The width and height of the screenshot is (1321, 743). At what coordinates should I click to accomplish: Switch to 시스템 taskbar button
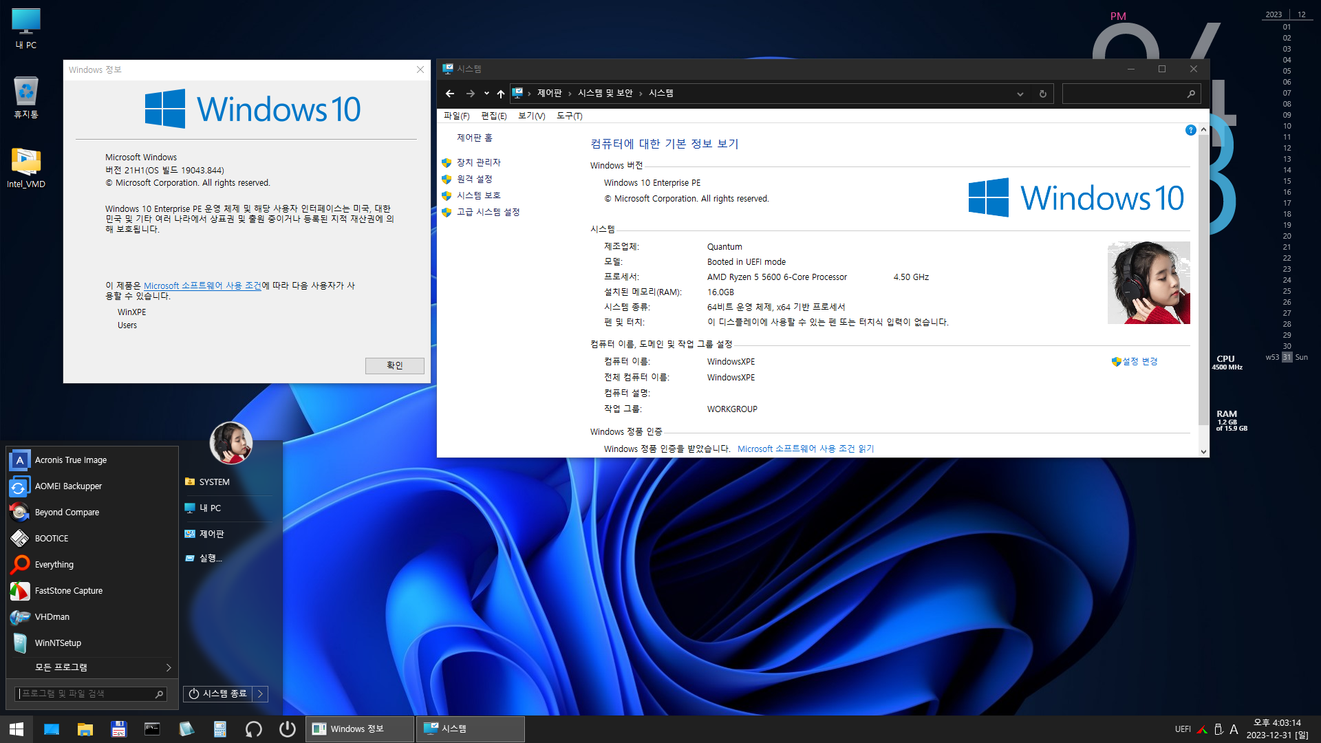(471, 729)
